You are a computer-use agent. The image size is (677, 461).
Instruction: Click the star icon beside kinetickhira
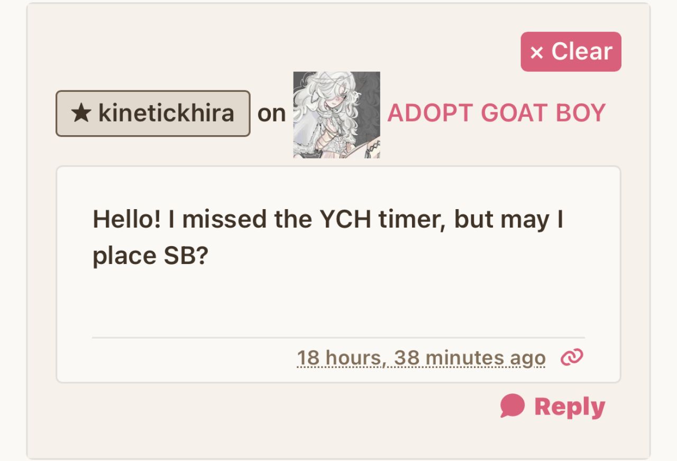(x=81, y=114)
